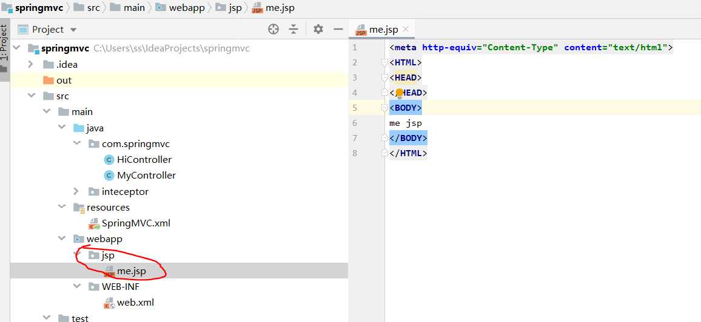Click fold end marker at line 7
701x322 pixels.
pos(384,138)
